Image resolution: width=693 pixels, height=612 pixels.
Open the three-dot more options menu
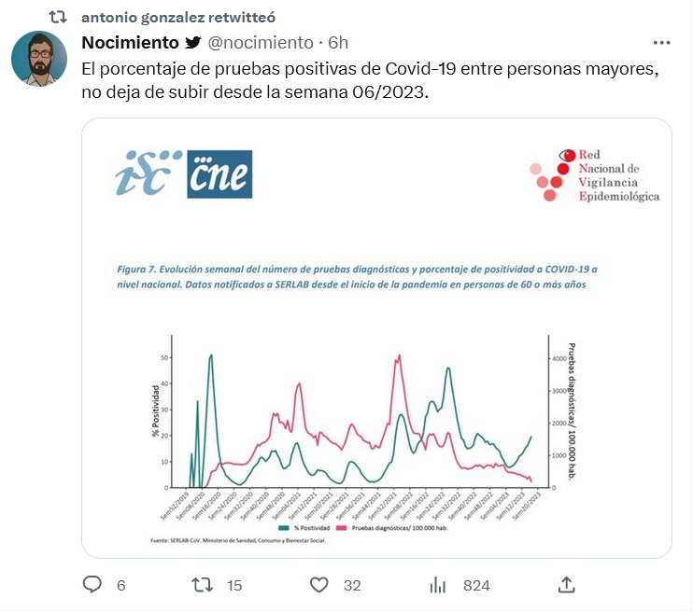pos(661,43)
